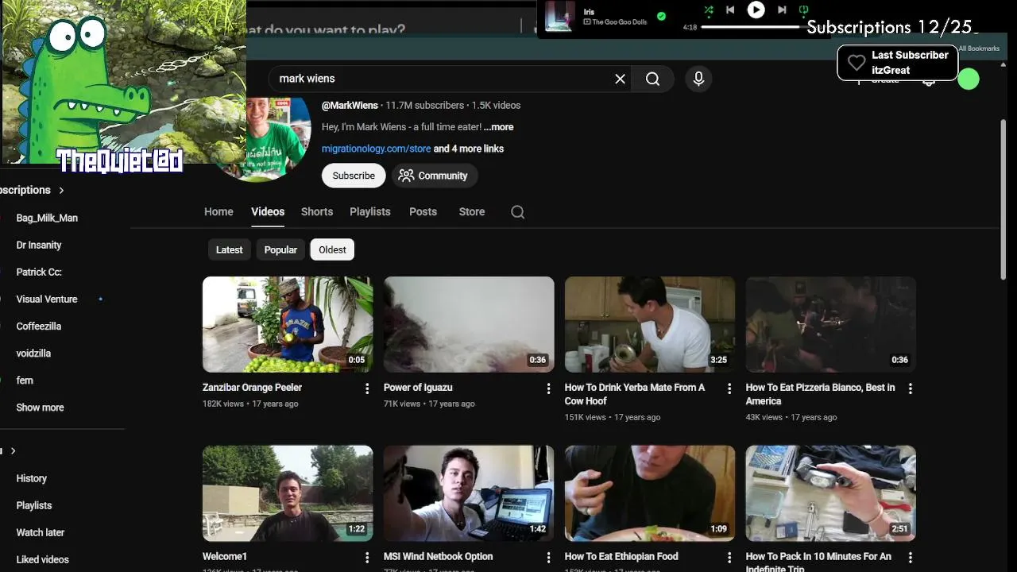This screenshot has width=1017, height=572.
Task: Go to the Posts tab
Action: [x=423, y=211]
